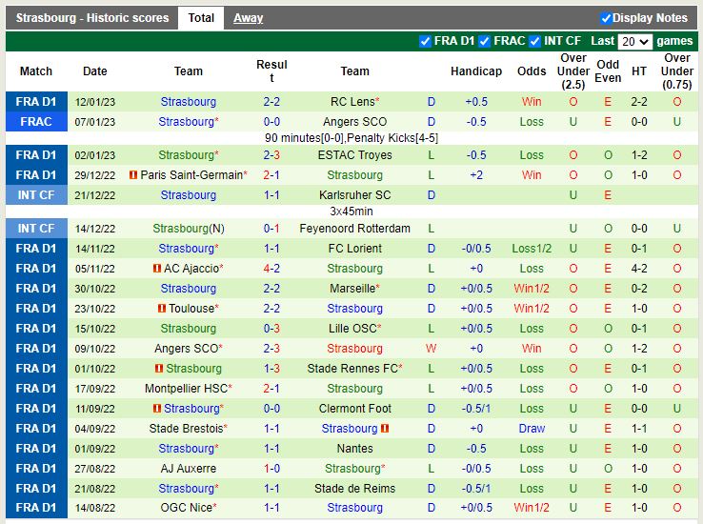
Task: Click the red card icon in the 01/10/22 row
Action: (159, 369)
